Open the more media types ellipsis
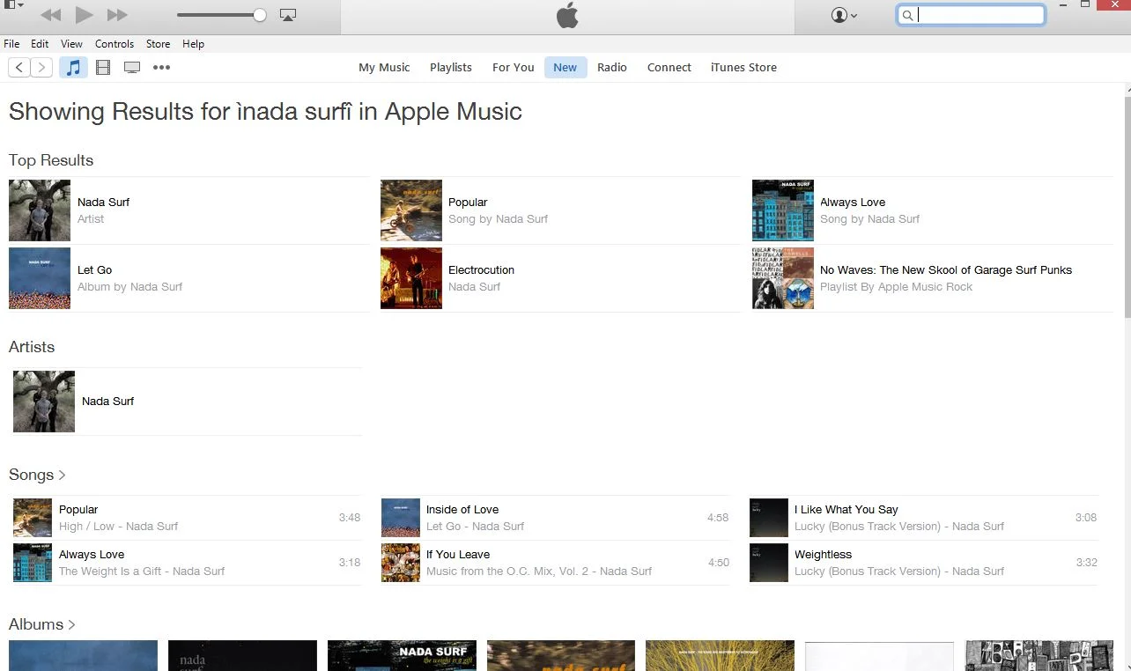Screen dimensions: 1131x671 pos(161,67)
